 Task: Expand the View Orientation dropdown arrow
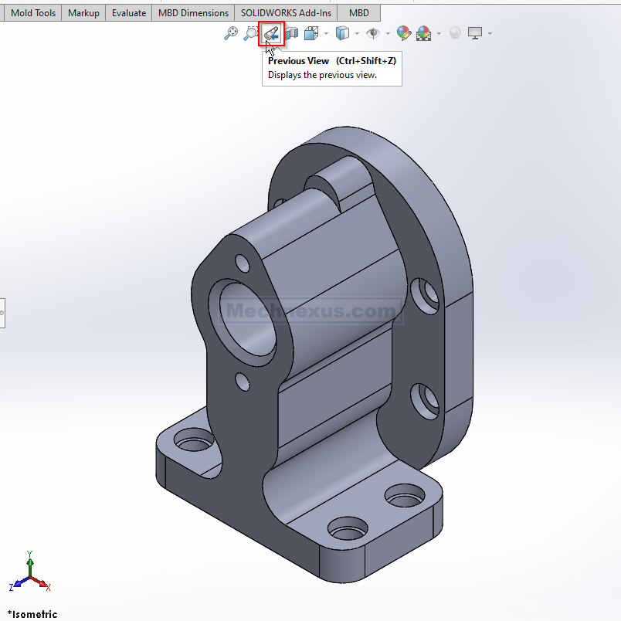coord(326,33)
